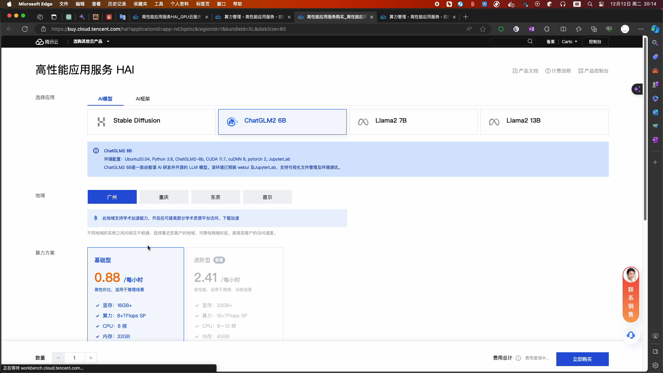This screenshot has height=373, width=663.
Task: Select the Stable Diffusion model option
Action: click(151, 122)
